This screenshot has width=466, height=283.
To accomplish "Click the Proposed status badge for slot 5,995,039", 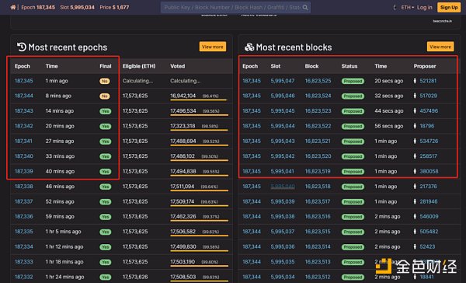I will [353, 202].
